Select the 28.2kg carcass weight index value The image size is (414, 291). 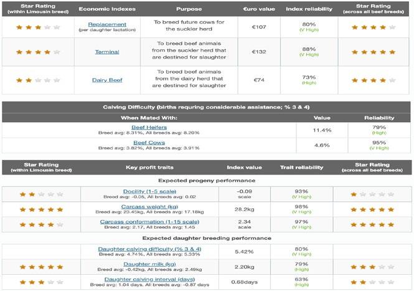pyautogui.click(x=244, y=209)
